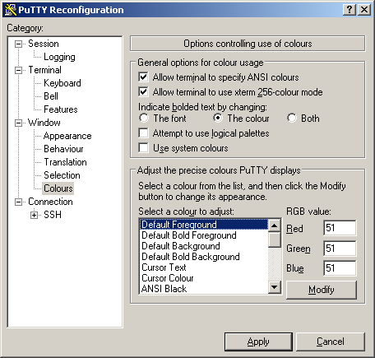The width and height of the screenshot is (375, 358).
Task: Collapse the Session tree node
Action: (x=18, y=44)
